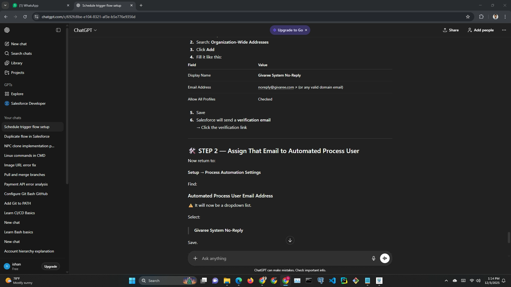Viewport: 511px width, 287px height.
Task: Open the tab search dropdown in Chrome
Action: [5, 5]
